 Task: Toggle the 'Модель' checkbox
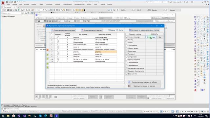click(109, 30)
